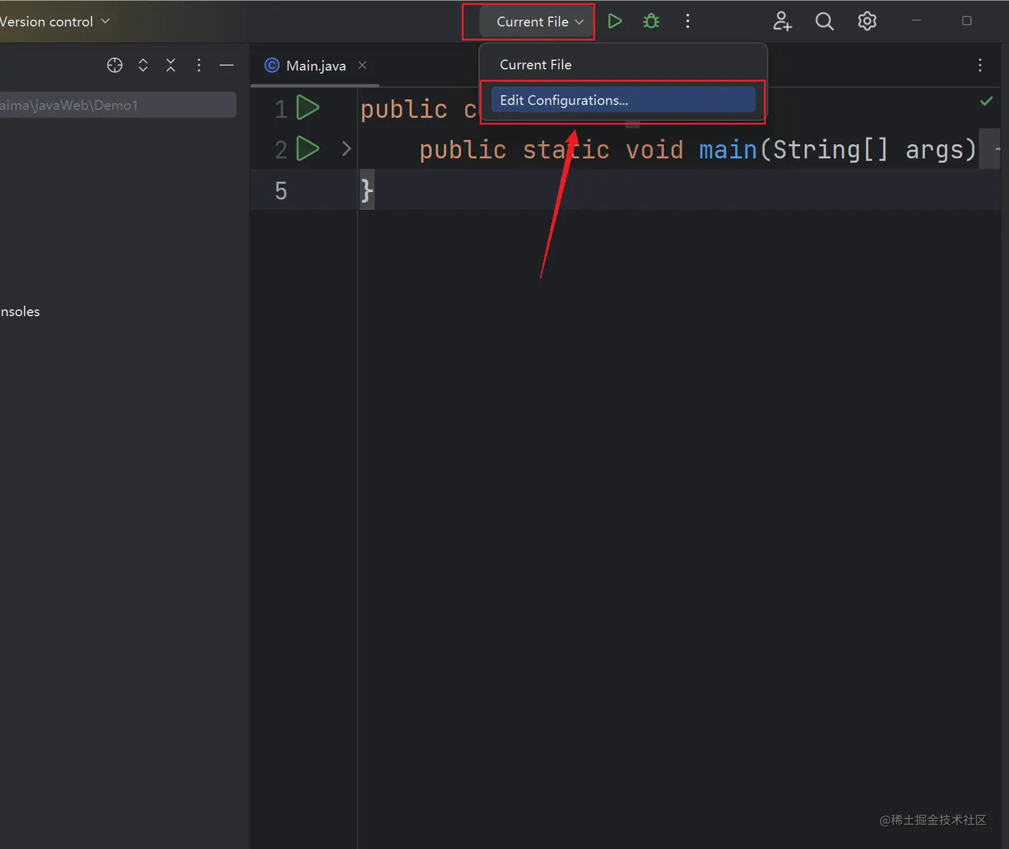Open the Code With Me add-user icon

[x=782, y=21]
